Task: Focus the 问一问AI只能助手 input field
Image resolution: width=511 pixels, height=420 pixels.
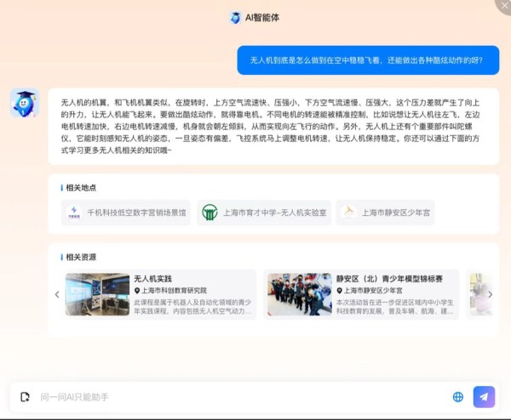Action: (238, 396)
